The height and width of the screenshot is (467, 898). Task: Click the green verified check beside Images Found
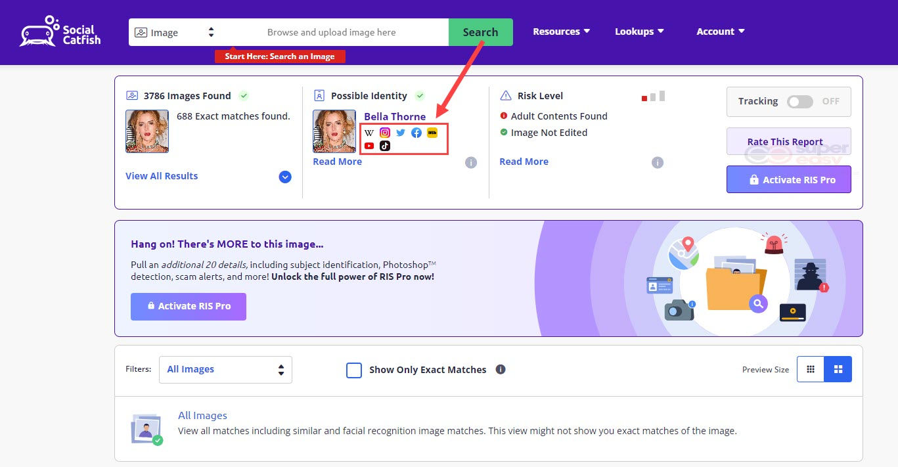click(244, 96)
